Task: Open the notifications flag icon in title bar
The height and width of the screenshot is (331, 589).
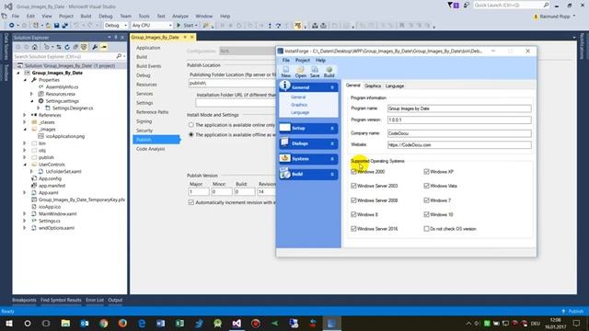Action: pyautogui.click(x=450, y=6)
